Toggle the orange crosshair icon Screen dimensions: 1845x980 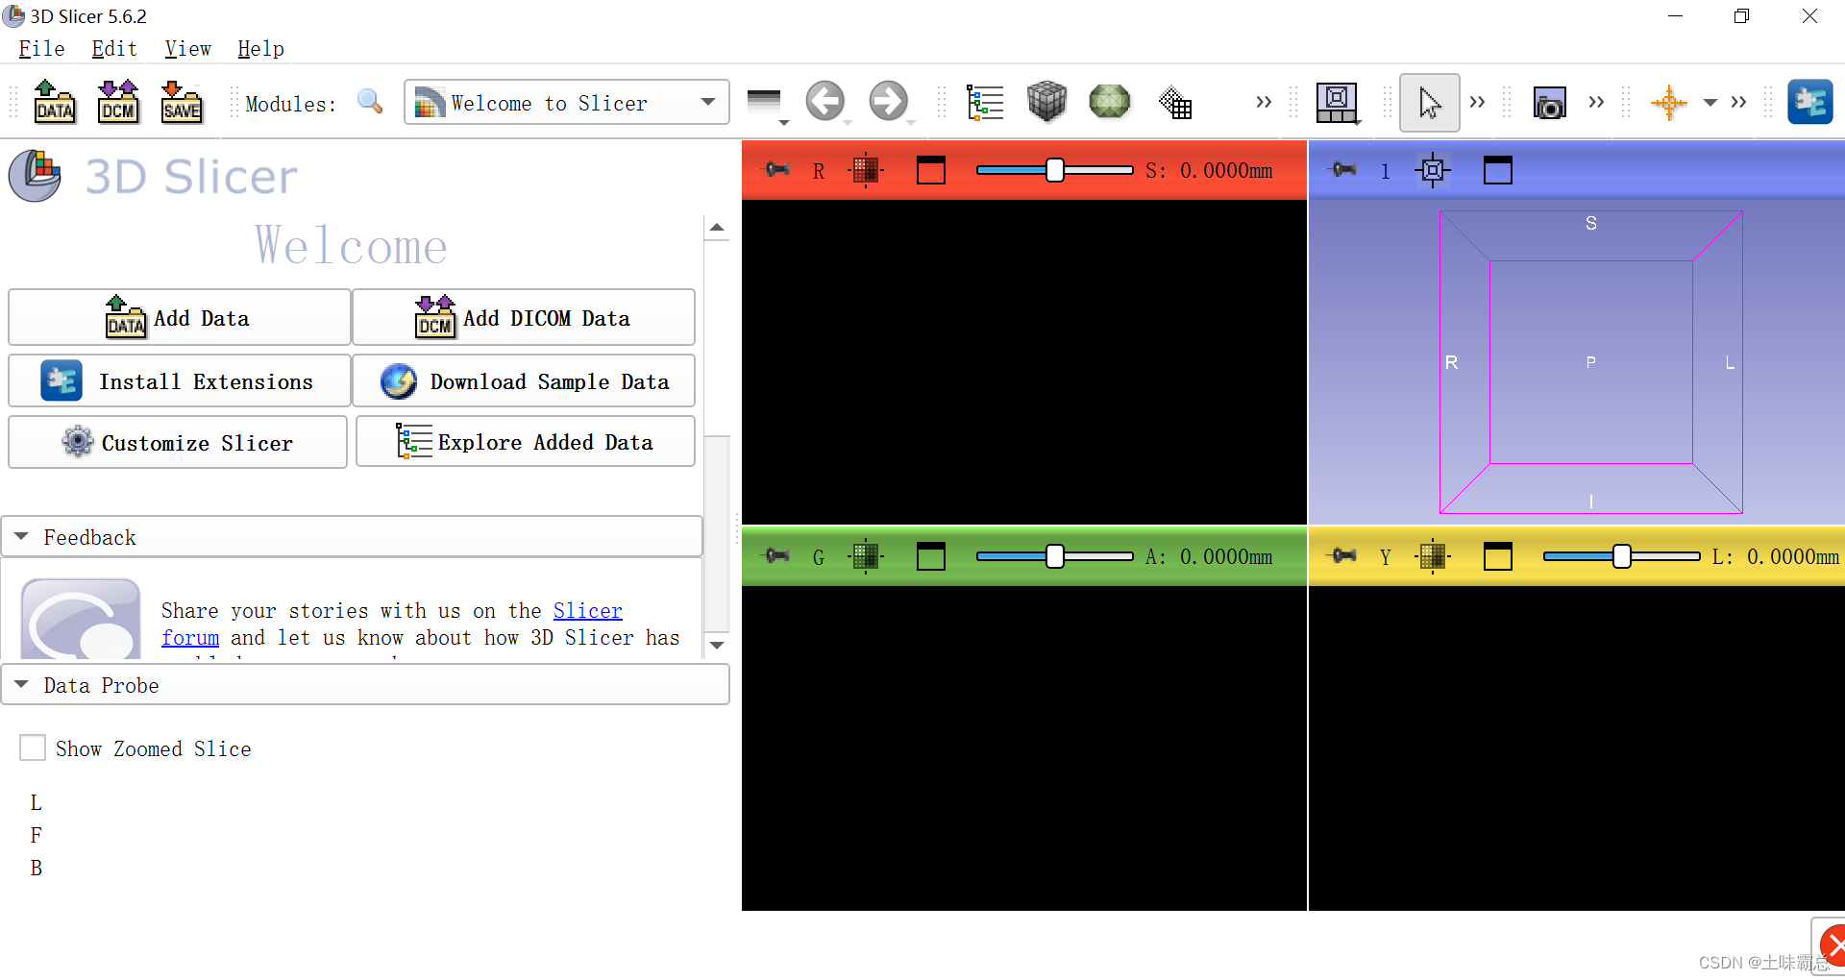(1669, 102)
